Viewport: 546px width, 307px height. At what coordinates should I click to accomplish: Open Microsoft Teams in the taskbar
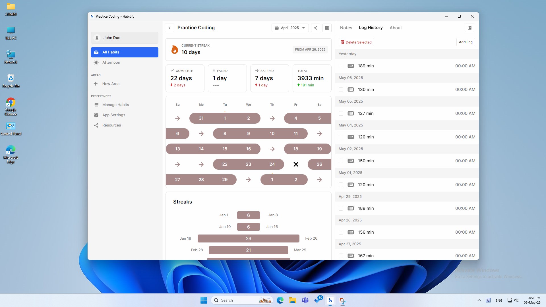pos(305,300)
